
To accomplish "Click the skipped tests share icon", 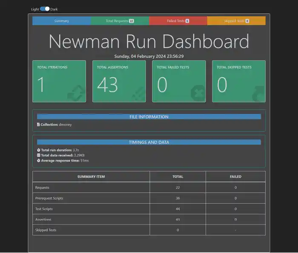I will [x=258, y=94].
